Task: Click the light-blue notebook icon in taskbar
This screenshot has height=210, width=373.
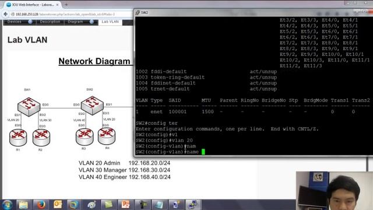Action: pos(159,205)
